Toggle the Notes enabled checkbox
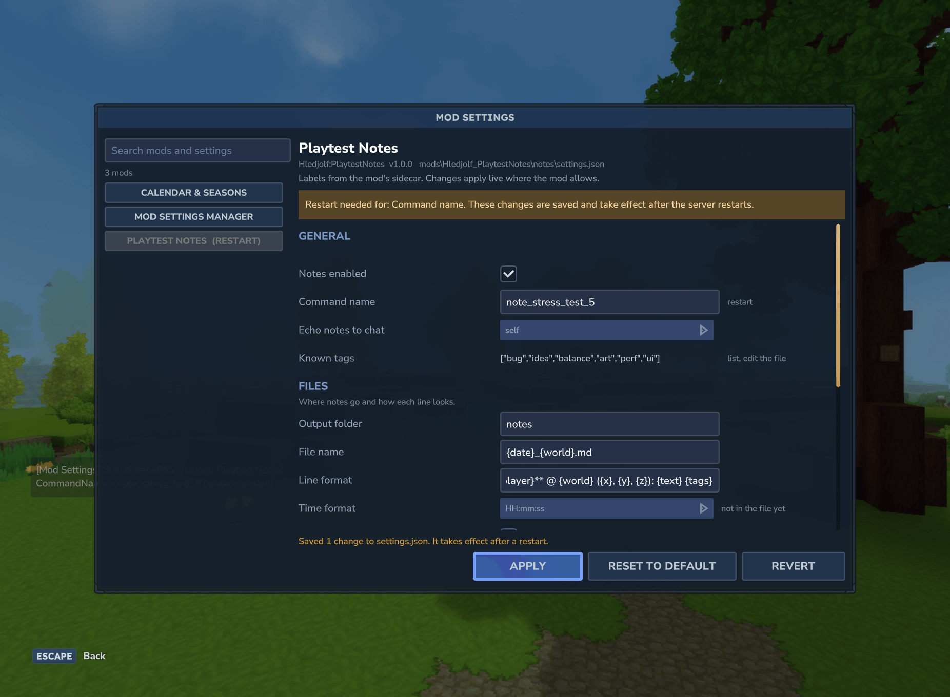Screen dimensions: 950x697 pos(508,274)
